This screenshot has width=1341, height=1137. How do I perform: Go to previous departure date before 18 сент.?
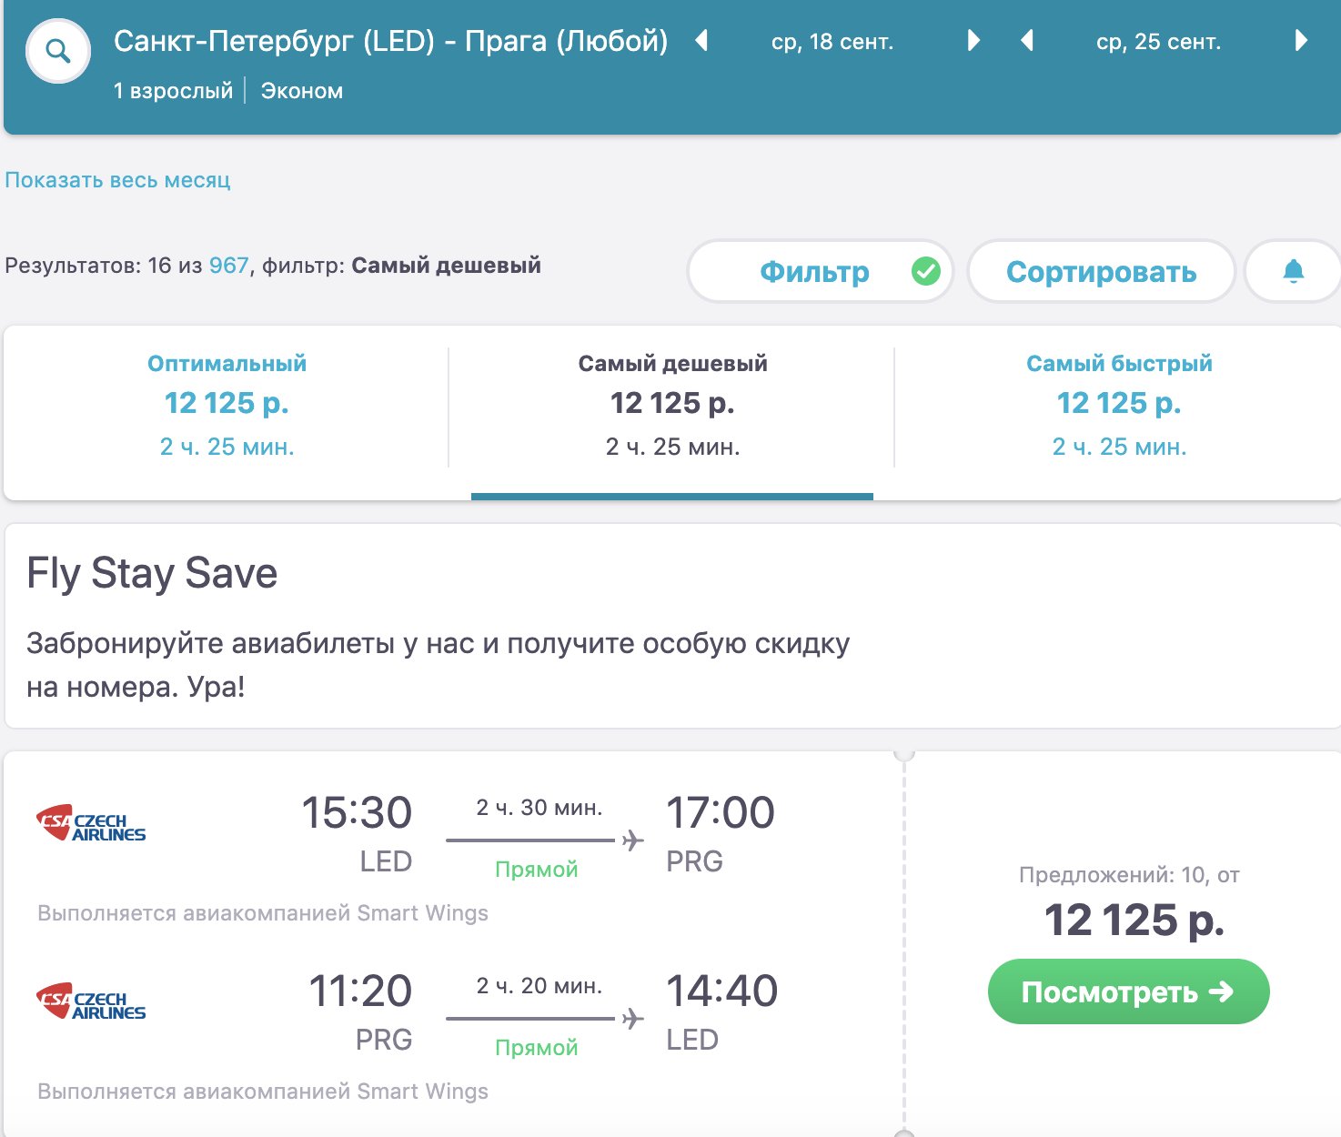pyautogui.click(x=701, y=41)
